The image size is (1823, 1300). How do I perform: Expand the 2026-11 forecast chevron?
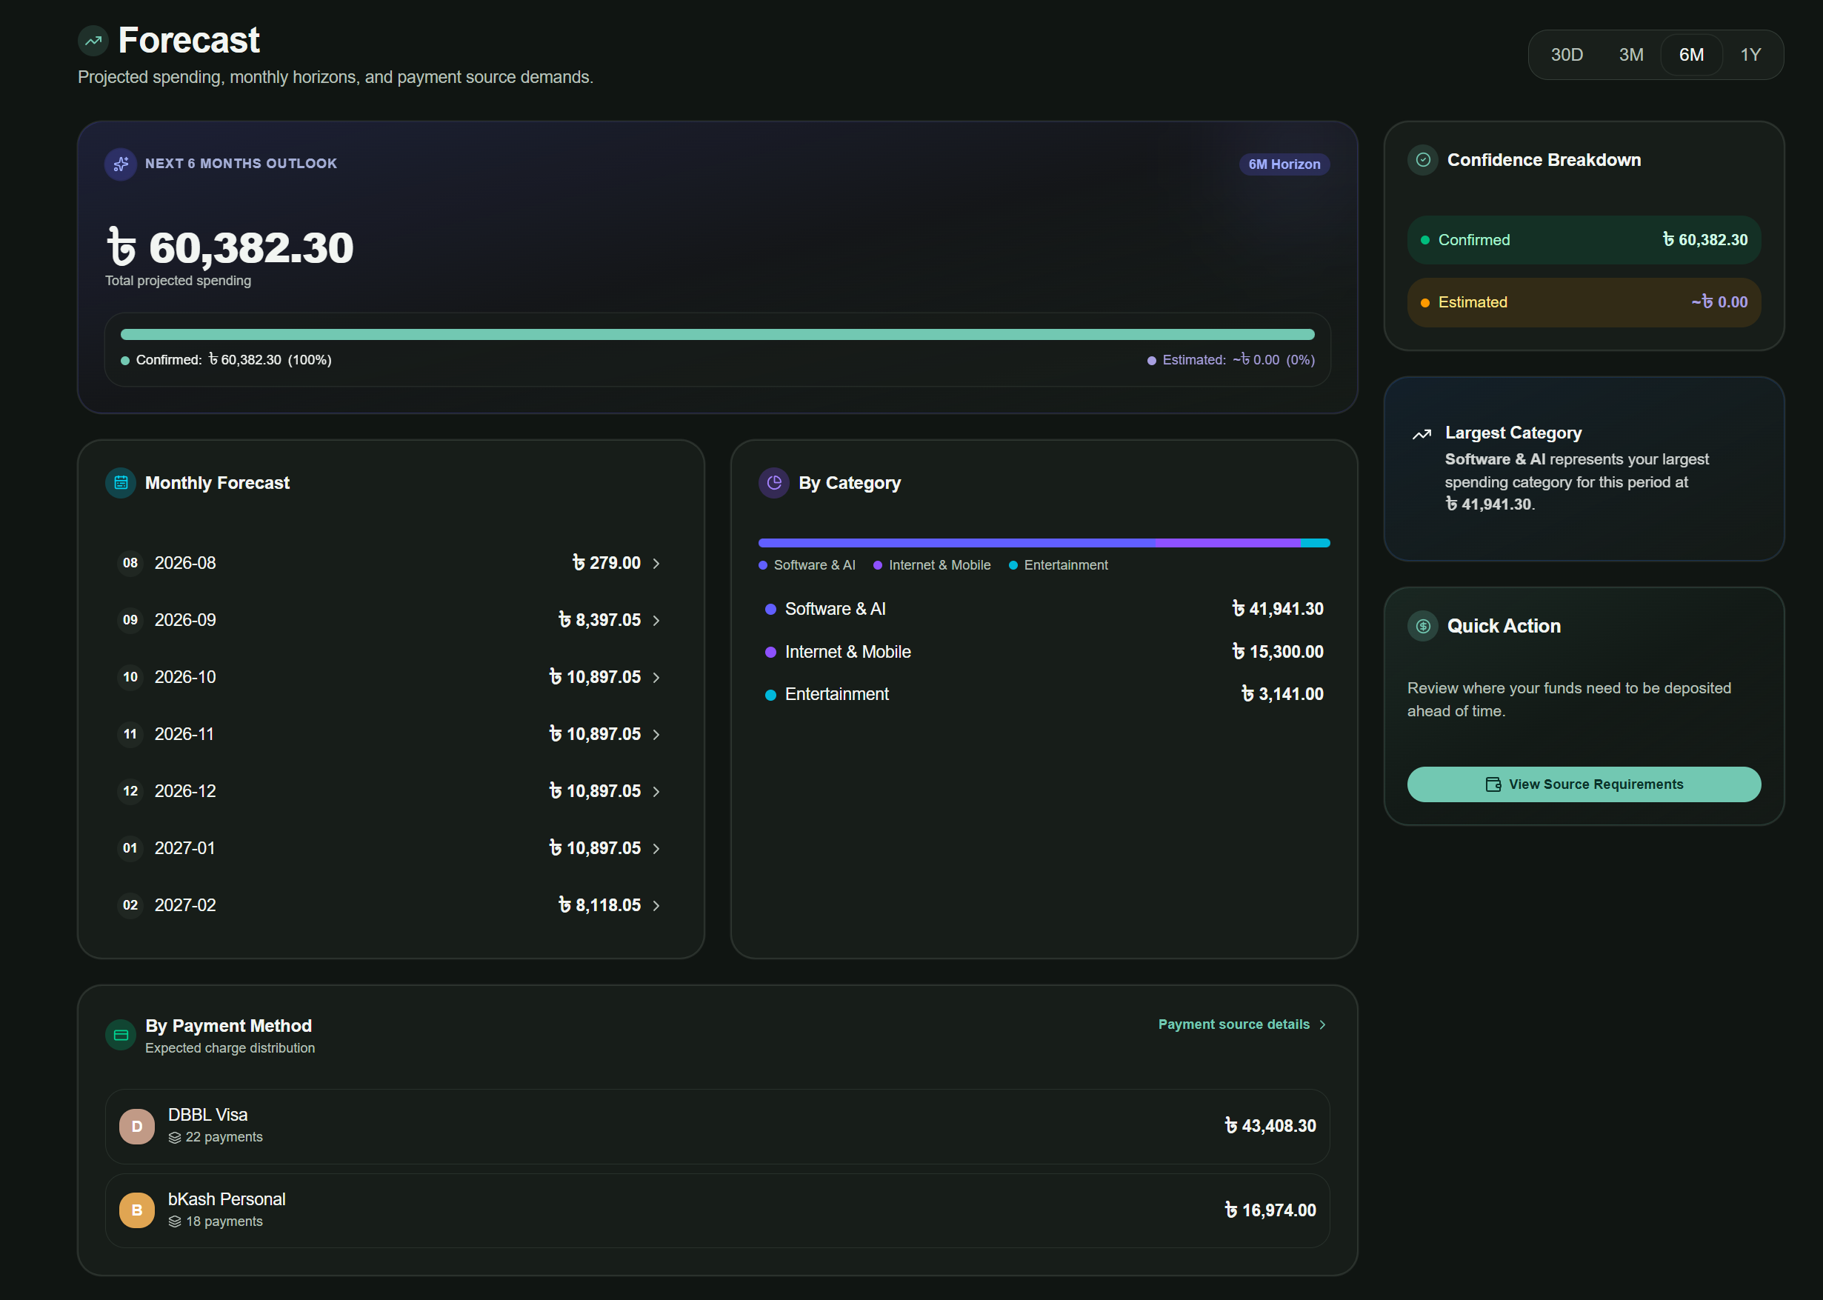(656, 734)
